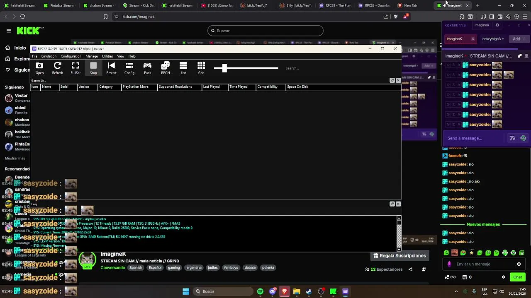
Task: Share the current page from address bar
Action: point(386,17)
